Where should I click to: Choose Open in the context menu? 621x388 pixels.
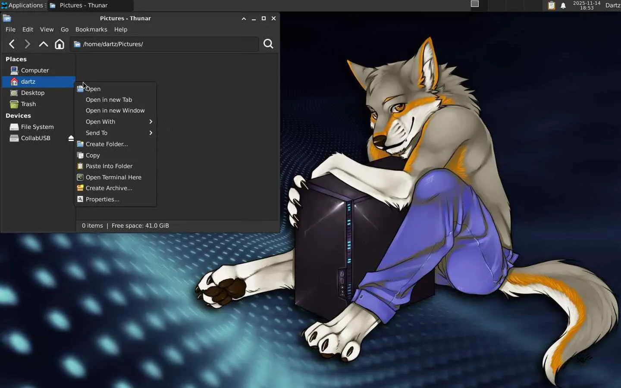(x=115, y=89)
